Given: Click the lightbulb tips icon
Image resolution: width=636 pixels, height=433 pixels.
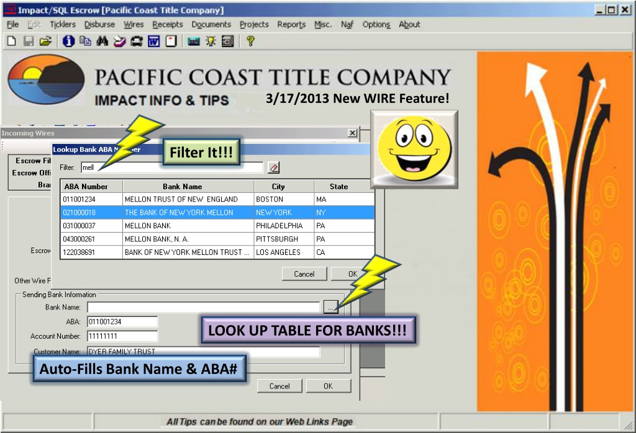Looking at the screenshot, I should coord(211,41).
